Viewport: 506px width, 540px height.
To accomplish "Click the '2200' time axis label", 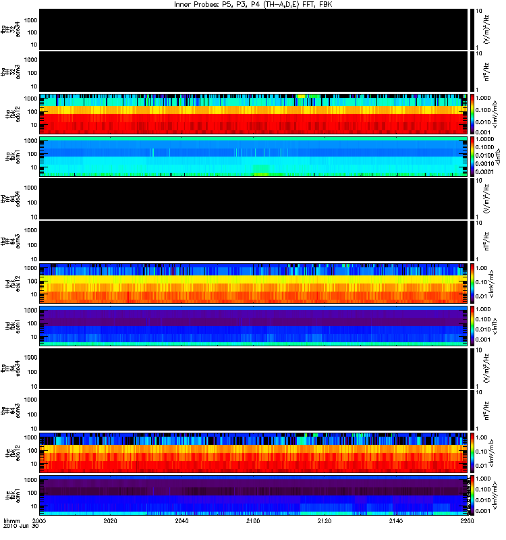I will pyautogui.click(x=467, y=520).
